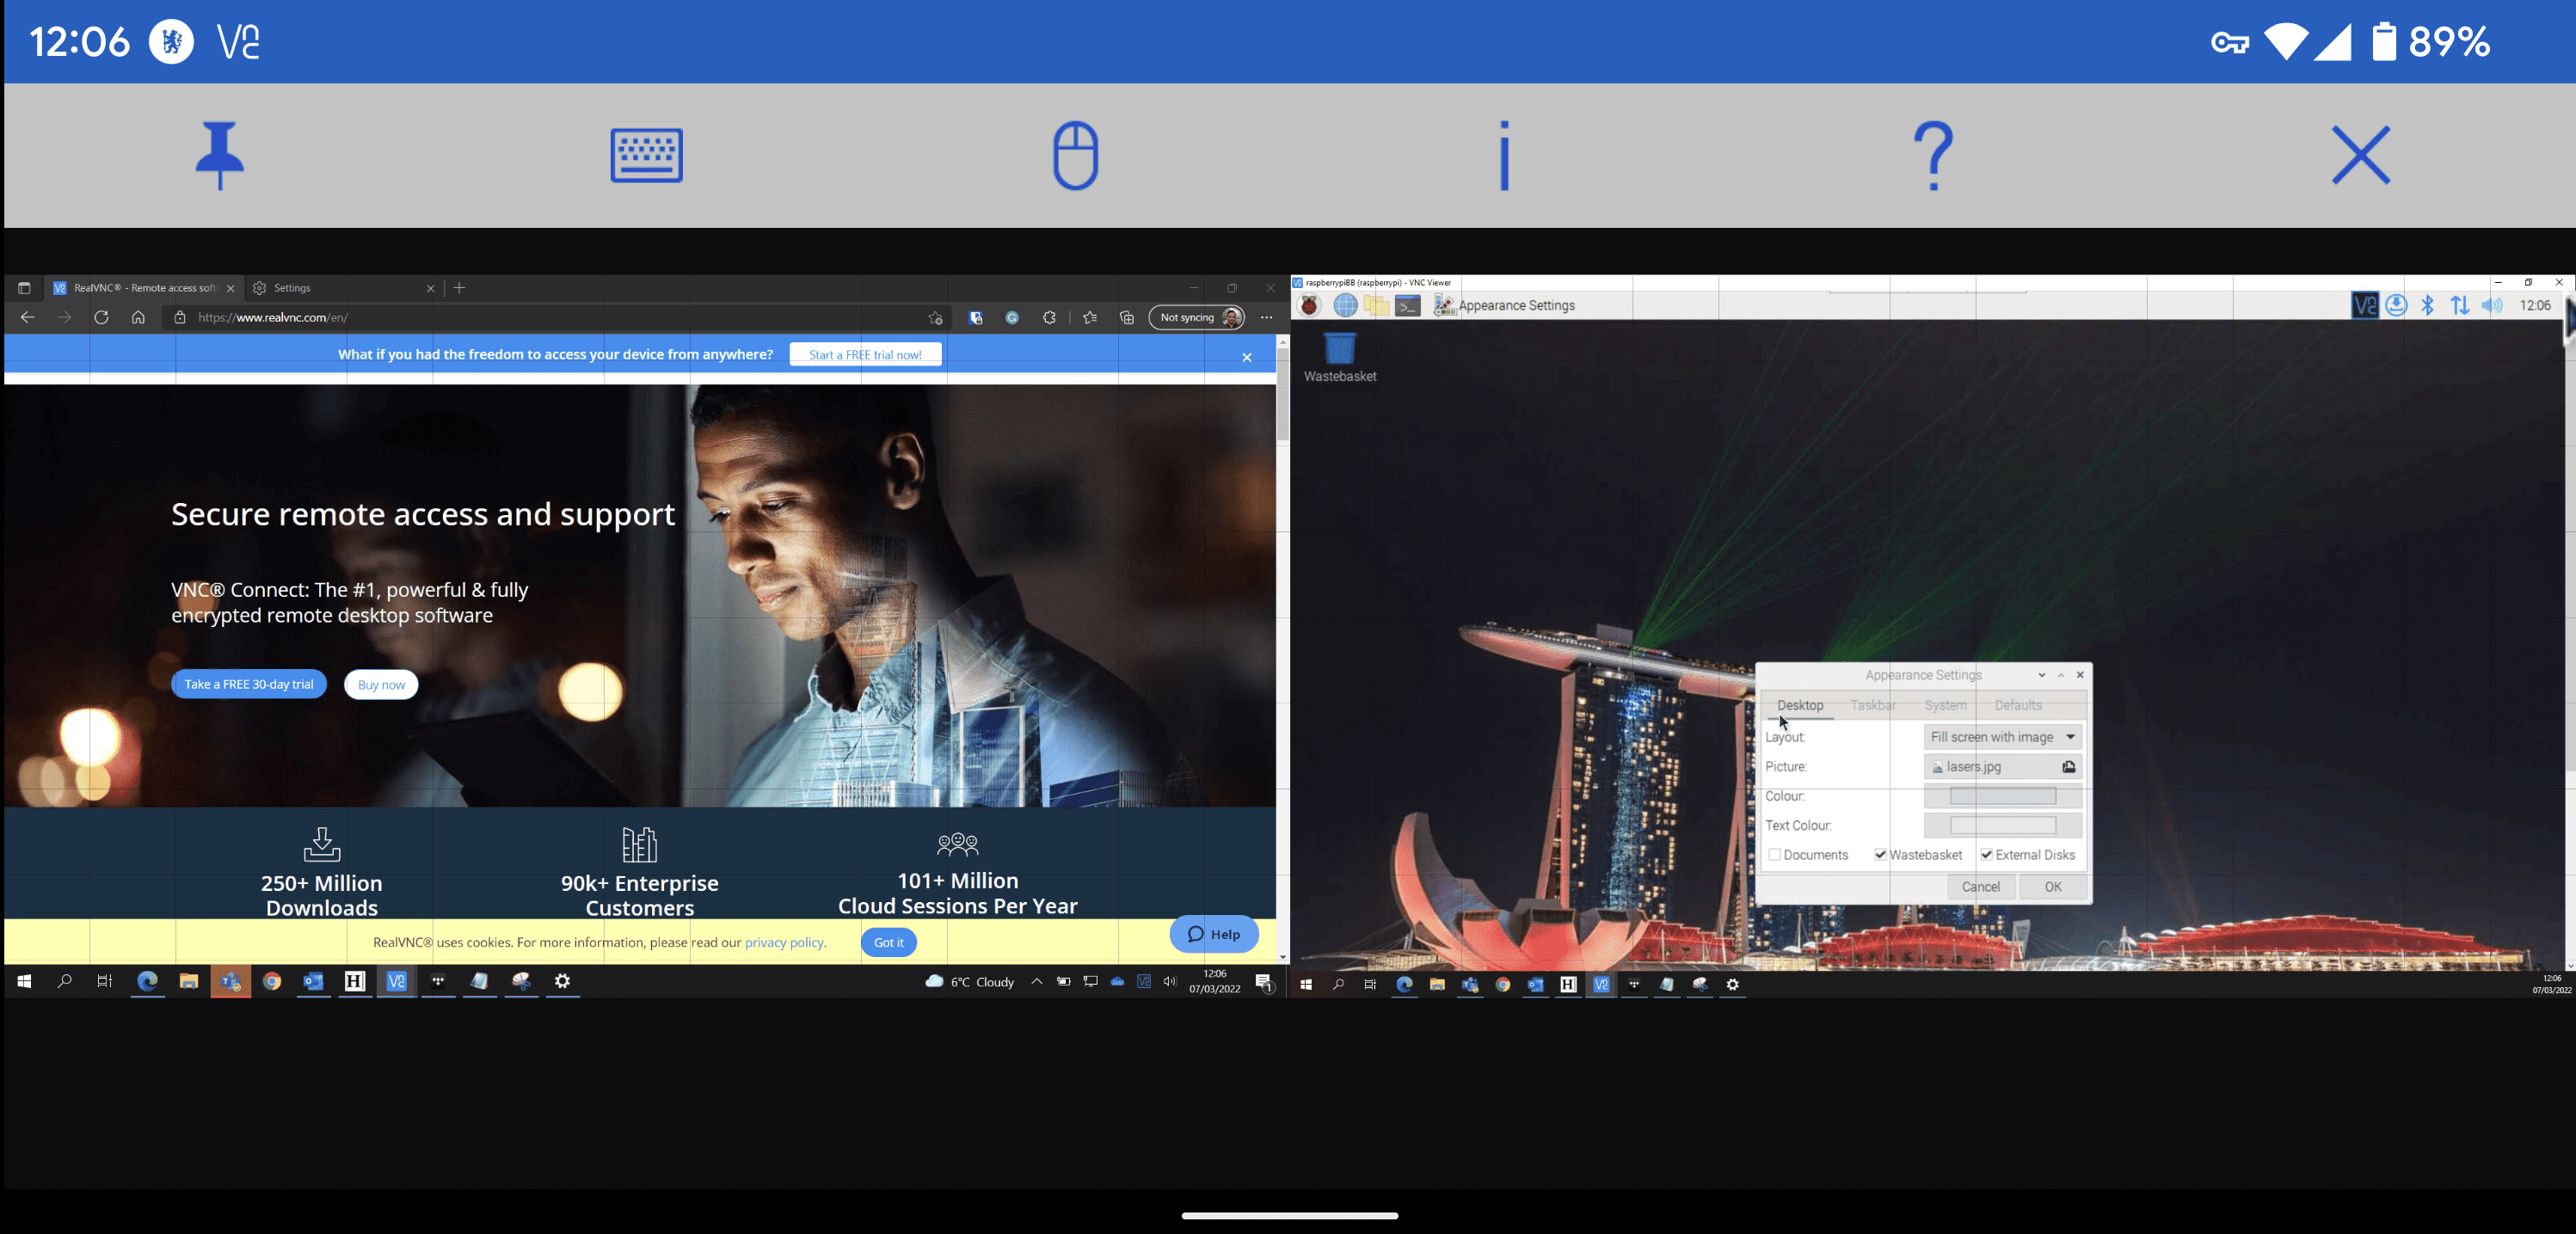Open the Help chat button
The width and height of the screenshot is (2576, 1234).
coord(1214,934)
